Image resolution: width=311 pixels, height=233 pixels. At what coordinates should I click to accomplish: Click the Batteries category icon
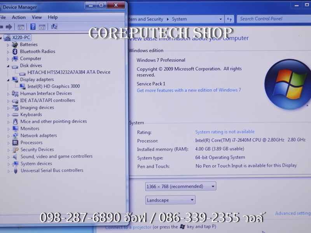14,45
